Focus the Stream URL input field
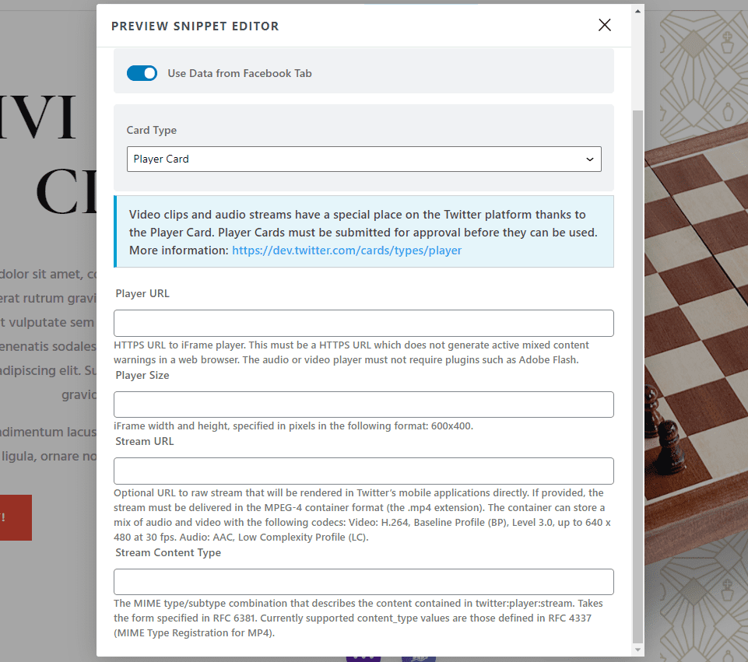748x662 pixels. click(x=363, y=471)
